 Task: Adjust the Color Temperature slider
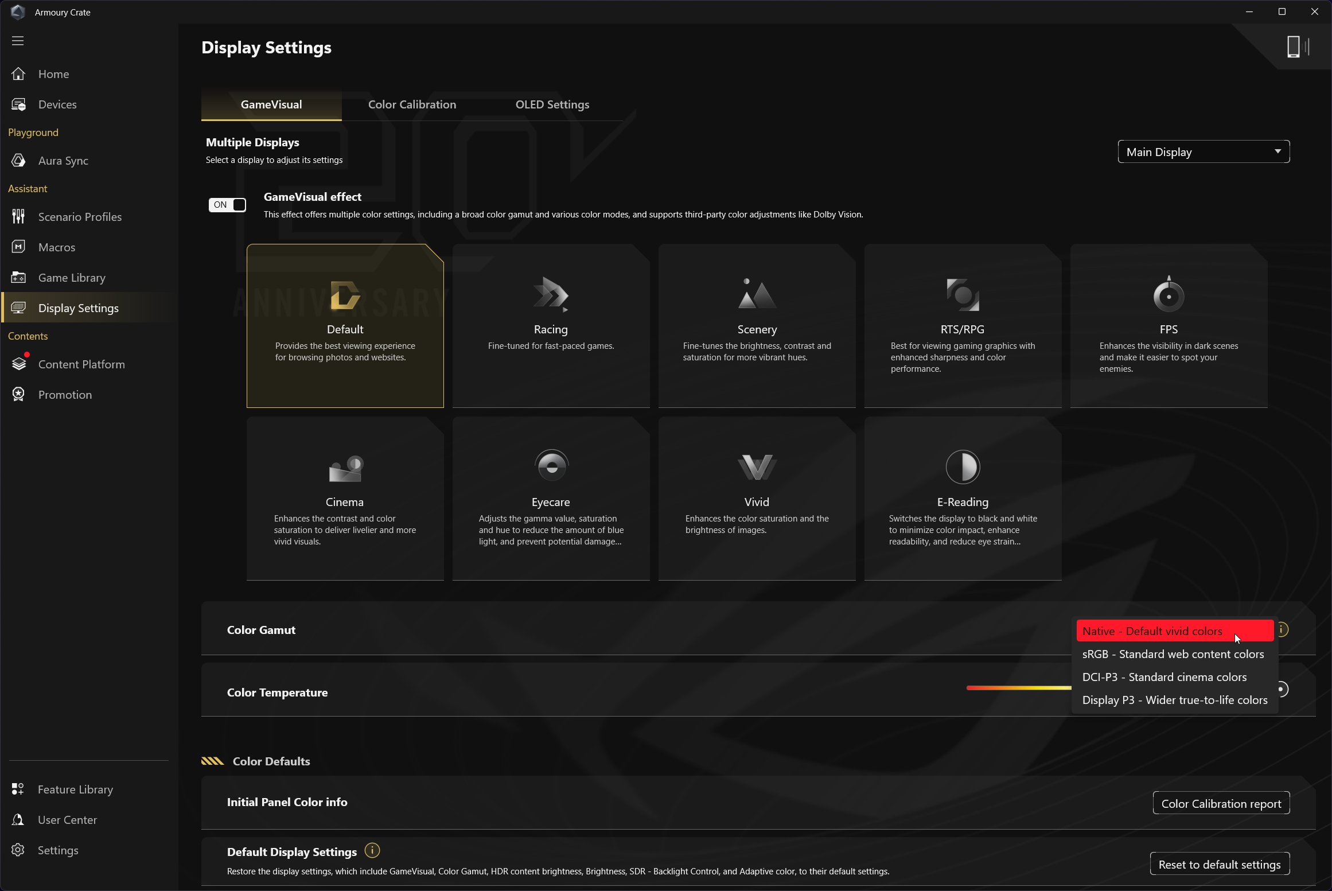point(1019,688)
